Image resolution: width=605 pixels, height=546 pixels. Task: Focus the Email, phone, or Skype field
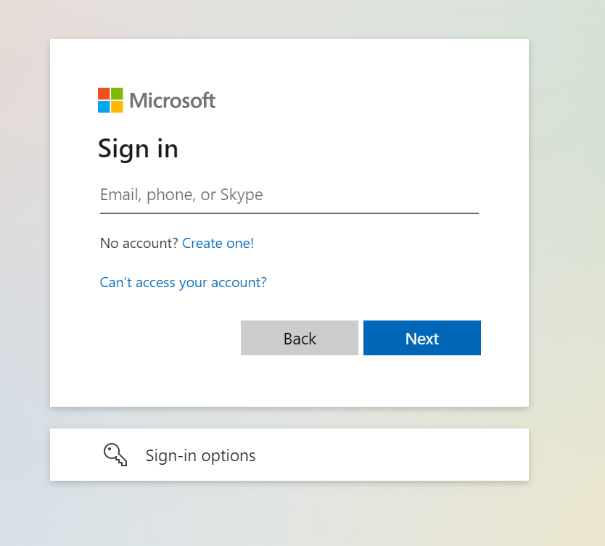pos(289,194)
